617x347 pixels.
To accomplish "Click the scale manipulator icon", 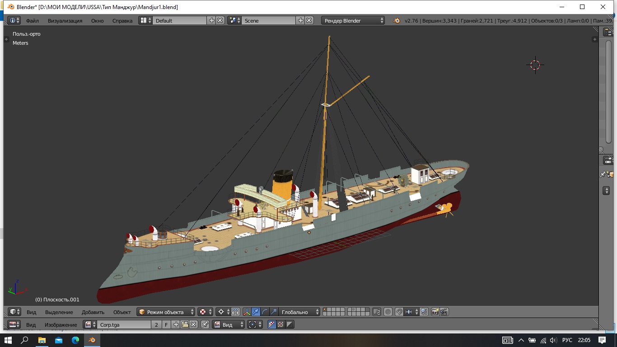I will (x=274, y=312).
